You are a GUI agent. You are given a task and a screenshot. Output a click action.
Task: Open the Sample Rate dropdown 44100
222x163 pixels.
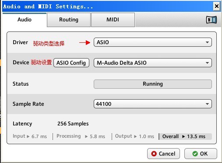tap(153, 104)
